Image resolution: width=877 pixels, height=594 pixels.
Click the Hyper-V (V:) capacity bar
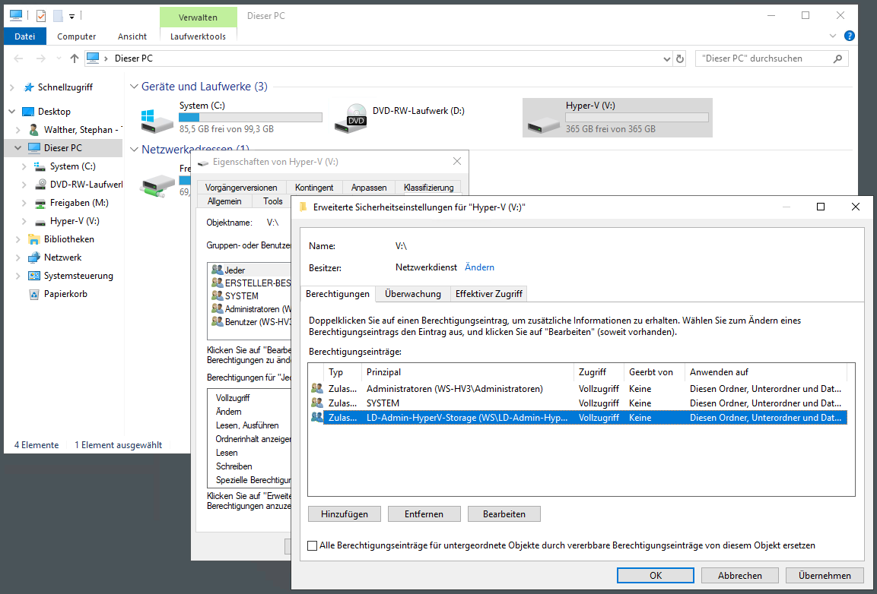pyautogui.click(x=637, y=117)
